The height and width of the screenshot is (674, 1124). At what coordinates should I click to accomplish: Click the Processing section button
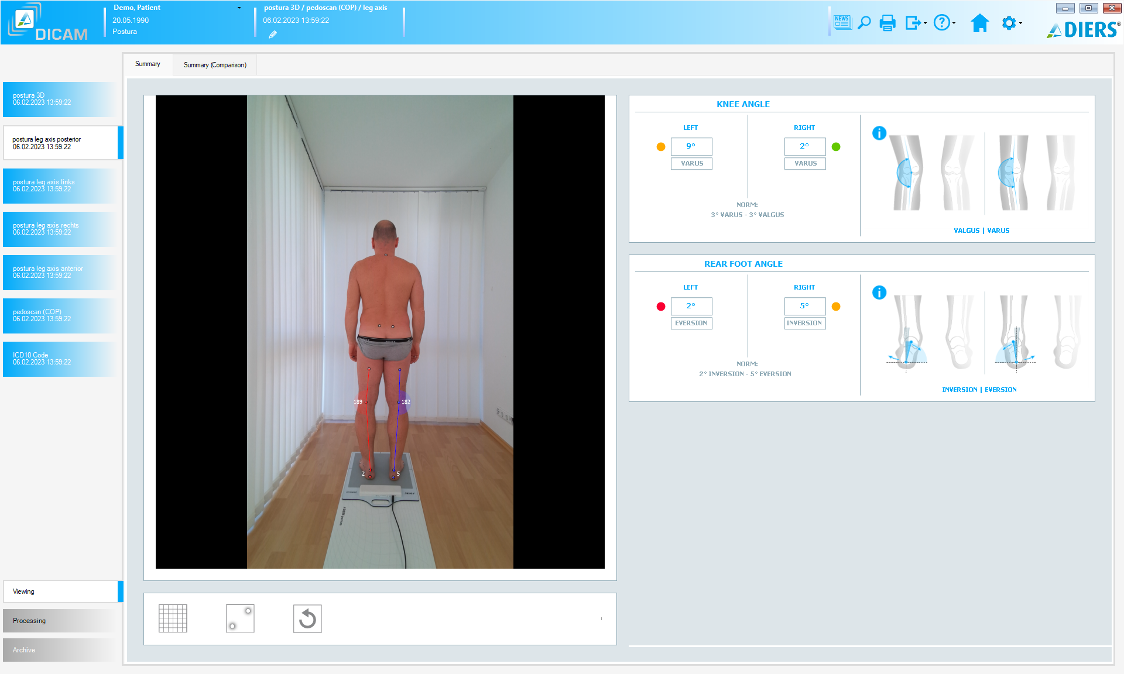coord(60,620)
